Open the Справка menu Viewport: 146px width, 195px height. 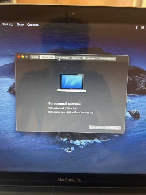pyautogui.click(x=33, y=25)
